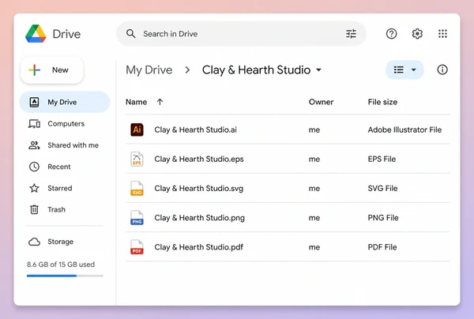Open the Google apps grid icon
This screenshot has height=319, width=474.
coord(442,33)
